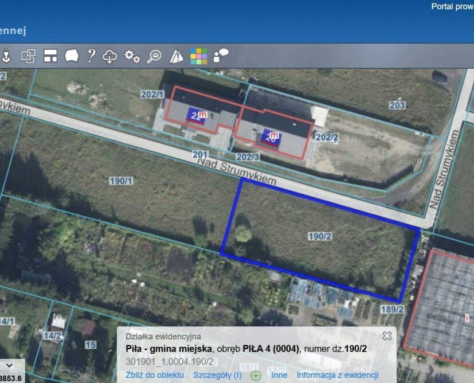Click the magnifier search icon
The width and height of the screenshot is (474, 383).
click(154, 56)
